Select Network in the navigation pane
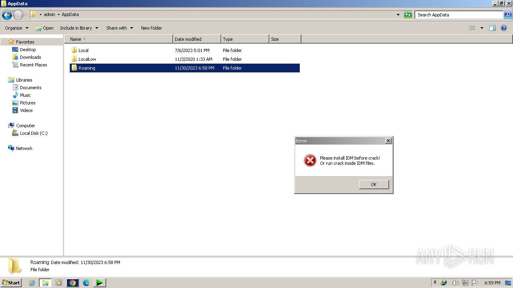This screenshot has width=513, height=288. [24, 148]
